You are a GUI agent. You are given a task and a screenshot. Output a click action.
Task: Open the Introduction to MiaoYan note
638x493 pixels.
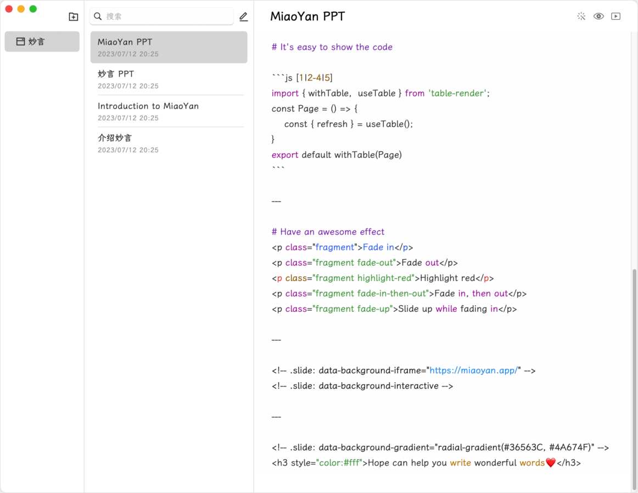pos(169,111)
